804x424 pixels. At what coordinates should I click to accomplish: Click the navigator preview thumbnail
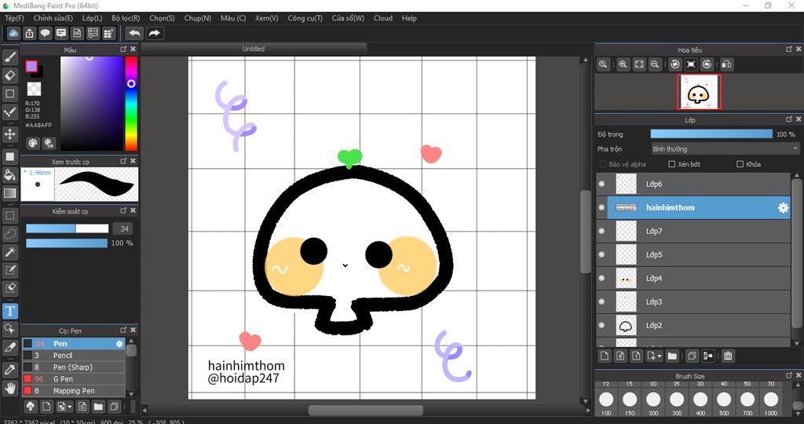tap(698, 93)
